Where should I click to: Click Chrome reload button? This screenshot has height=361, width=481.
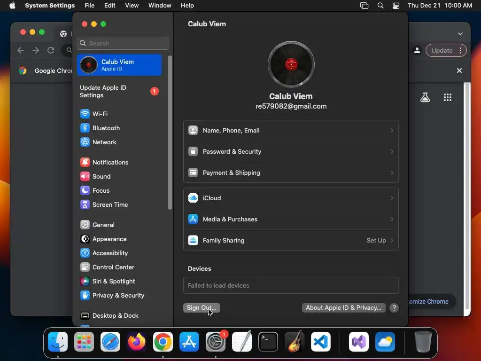pyautogui.click(x=51, y=50)
